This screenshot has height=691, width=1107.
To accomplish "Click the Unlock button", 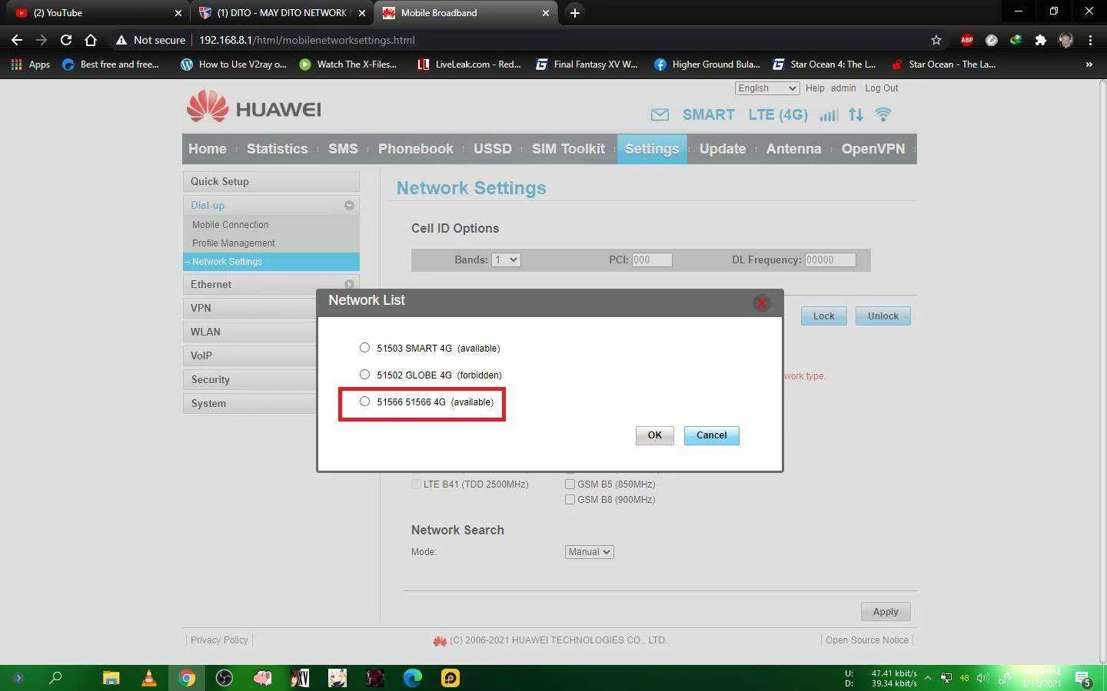I will (883, 316).
